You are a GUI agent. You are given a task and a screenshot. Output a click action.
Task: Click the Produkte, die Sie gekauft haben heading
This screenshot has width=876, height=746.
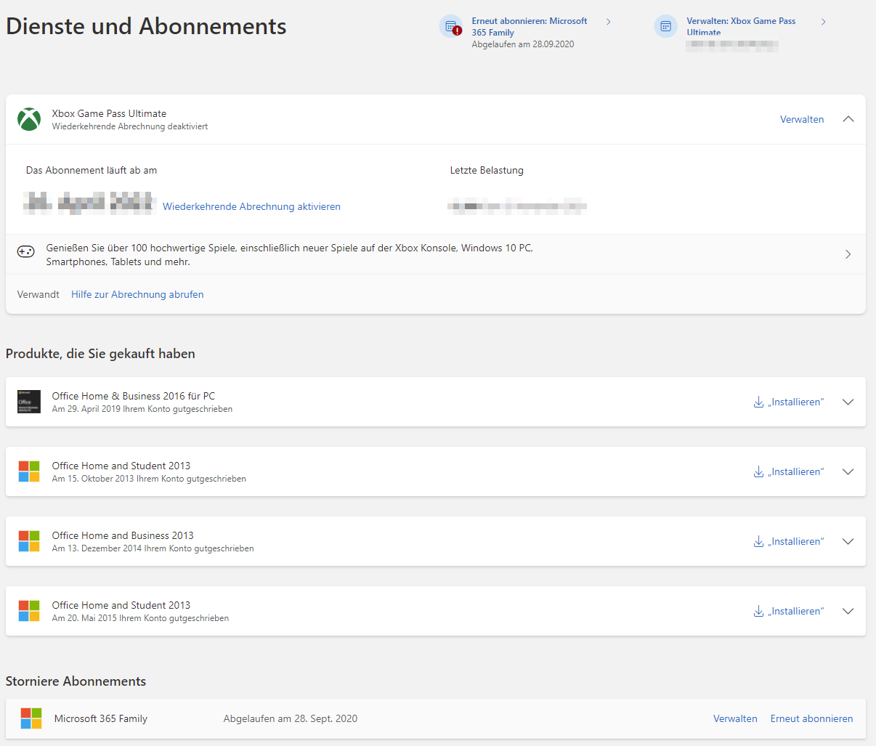click(x=100, y=354)
